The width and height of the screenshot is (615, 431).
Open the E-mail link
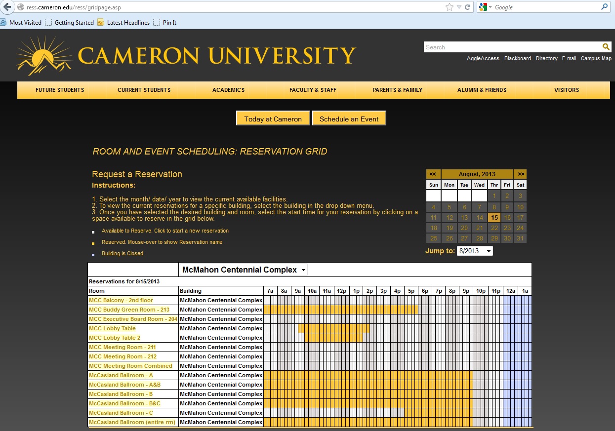(x=569, y=58)
